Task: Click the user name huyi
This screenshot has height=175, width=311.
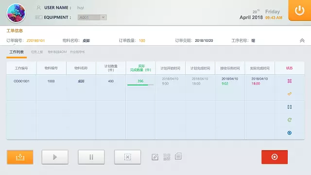Action: (81, 8)
